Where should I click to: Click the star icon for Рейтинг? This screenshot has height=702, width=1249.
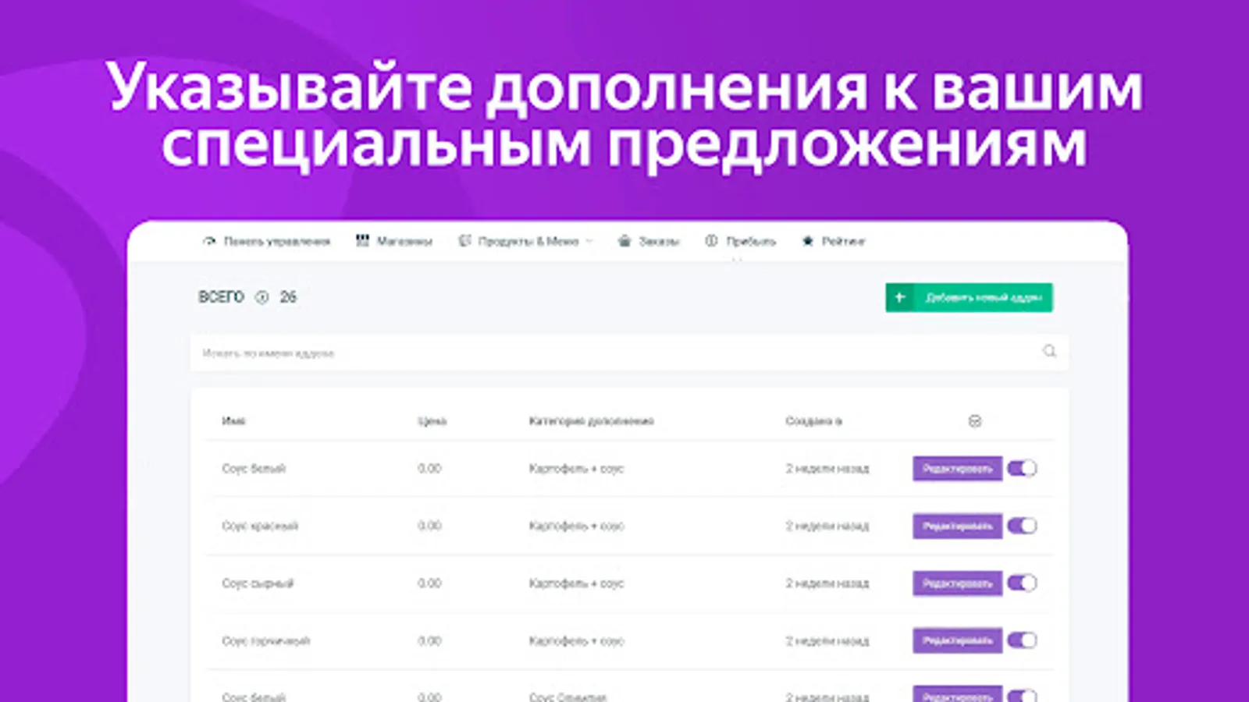point(808,241)
